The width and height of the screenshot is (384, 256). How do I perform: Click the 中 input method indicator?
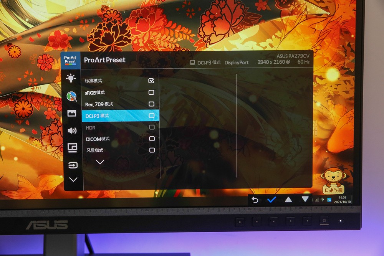(322, 200)
